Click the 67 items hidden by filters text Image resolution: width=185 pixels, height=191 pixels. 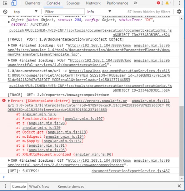pyautogui.click(x=149, y=12)
